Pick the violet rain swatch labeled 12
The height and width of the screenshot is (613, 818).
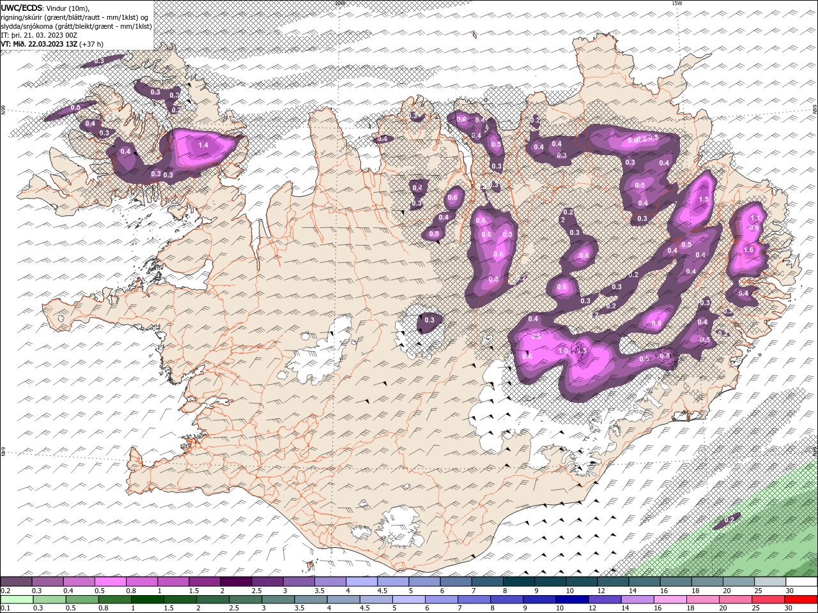click(x=605, y=600)
